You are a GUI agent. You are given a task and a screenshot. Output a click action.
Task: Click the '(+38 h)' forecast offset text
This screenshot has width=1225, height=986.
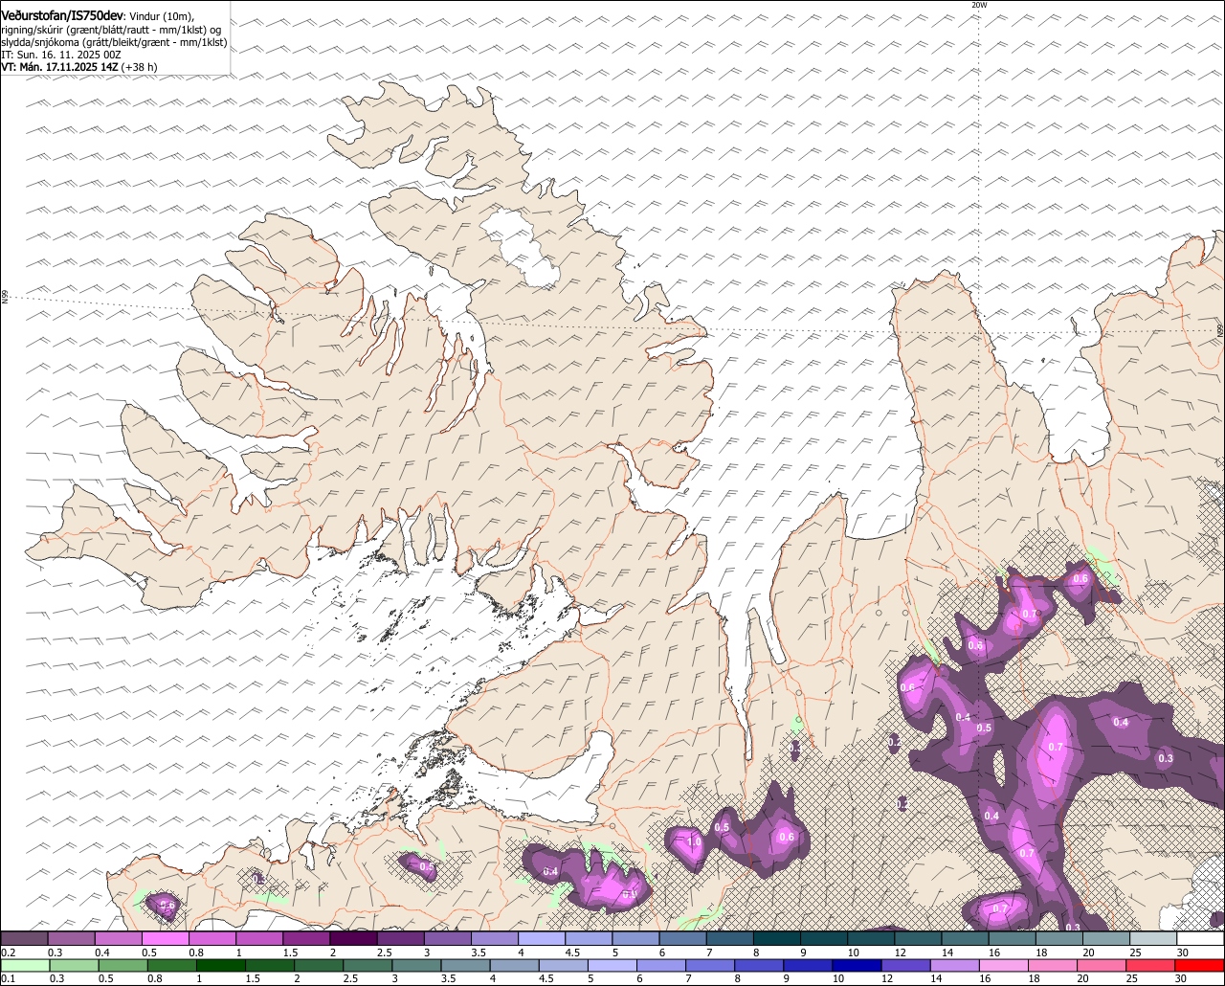click(x=140, y=67)
